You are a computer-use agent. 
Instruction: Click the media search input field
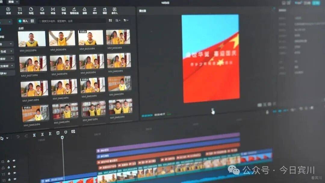(72, 21)
